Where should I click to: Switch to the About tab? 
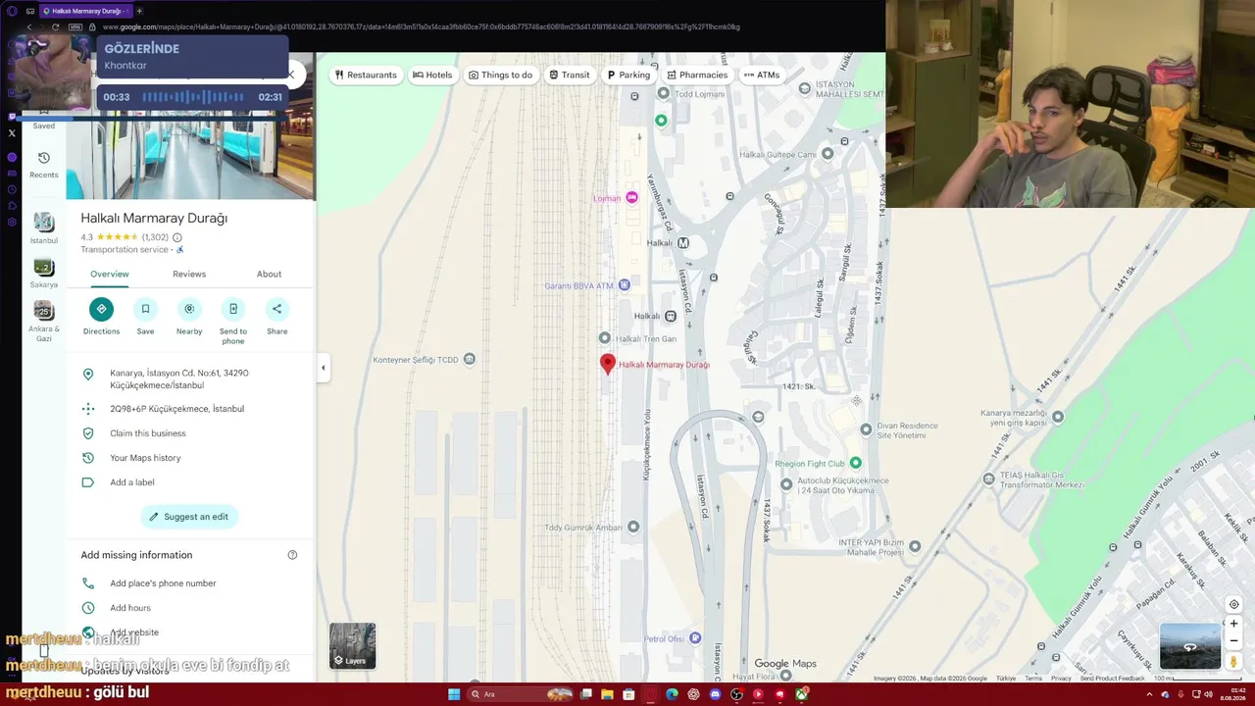[x=269, y=275]
